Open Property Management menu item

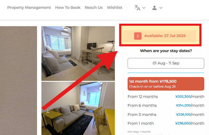coord(29,8)
